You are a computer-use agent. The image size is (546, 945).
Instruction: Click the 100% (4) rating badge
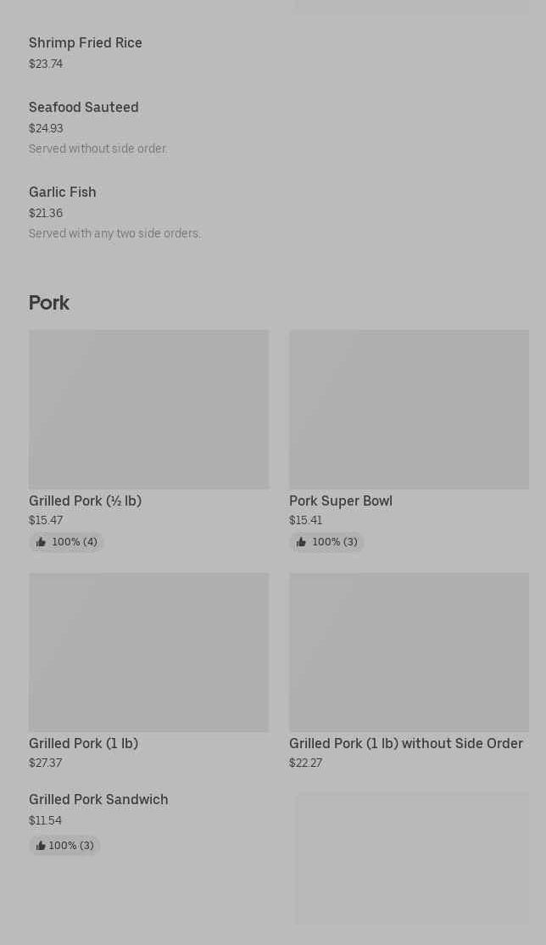click(66, 542)
